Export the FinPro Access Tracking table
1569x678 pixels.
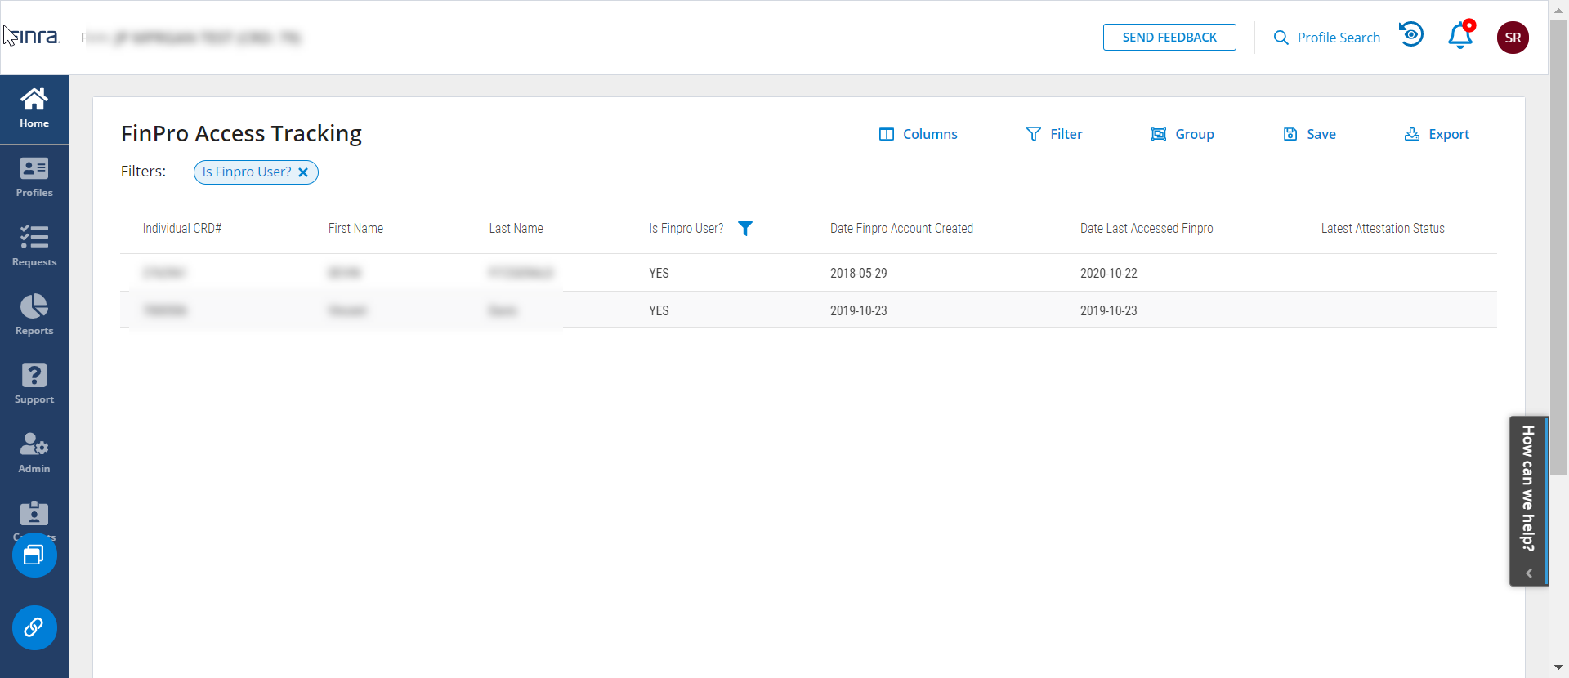[x=1437, y=134]
